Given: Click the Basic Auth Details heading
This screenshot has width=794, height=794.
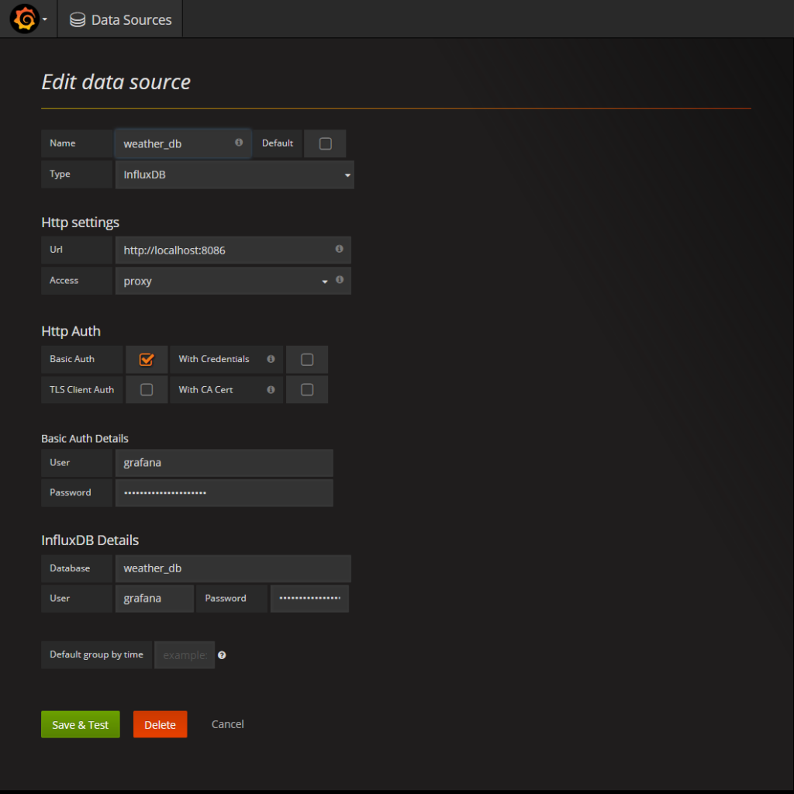Looking at the screenshot, I should [x=85, y=439].
